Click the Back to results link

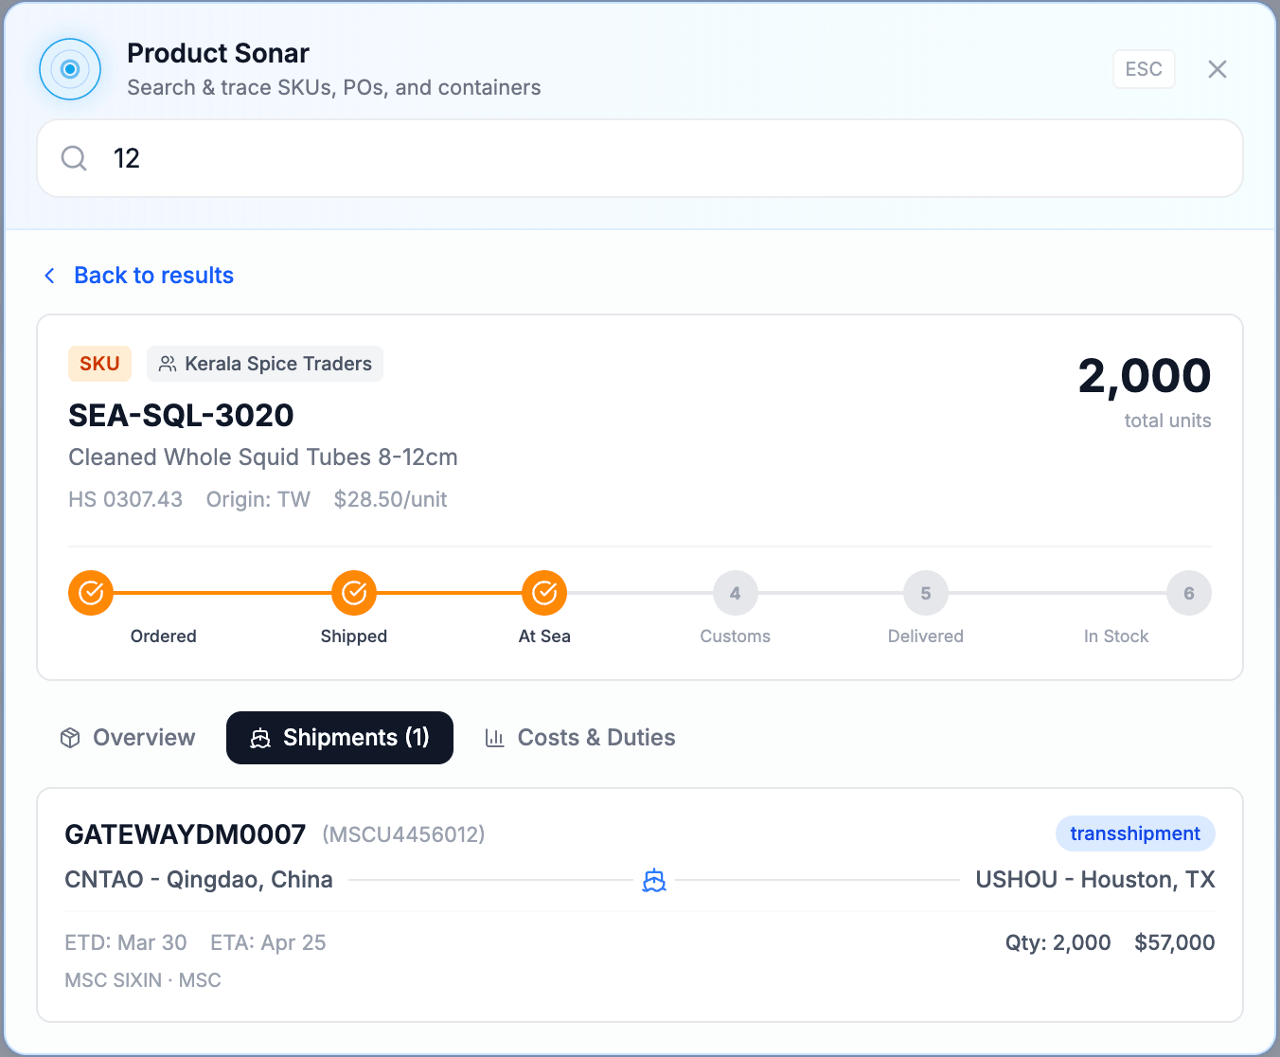pyautogui.click(x=152, y=275)
